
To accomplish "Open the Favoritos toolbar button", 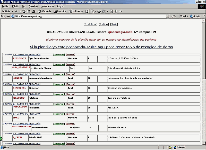I will [x=60, y=11].
